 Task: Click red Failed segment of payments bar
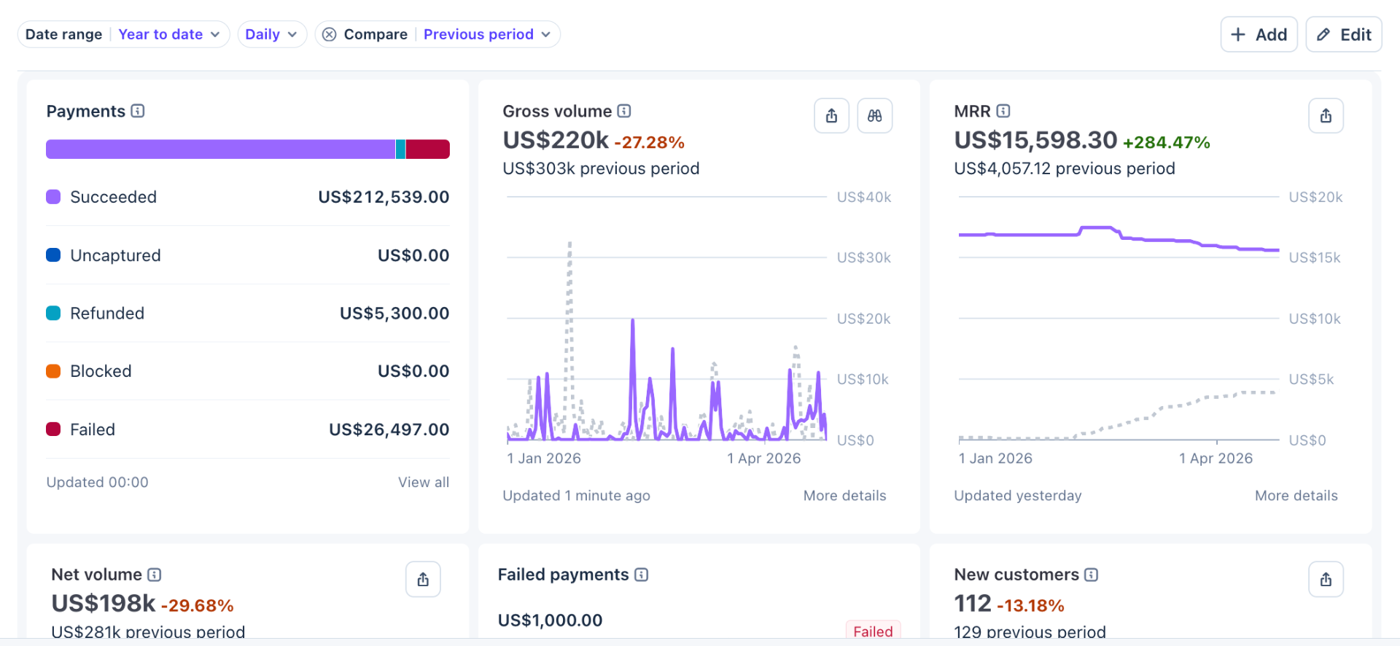(x=428, y=149)
